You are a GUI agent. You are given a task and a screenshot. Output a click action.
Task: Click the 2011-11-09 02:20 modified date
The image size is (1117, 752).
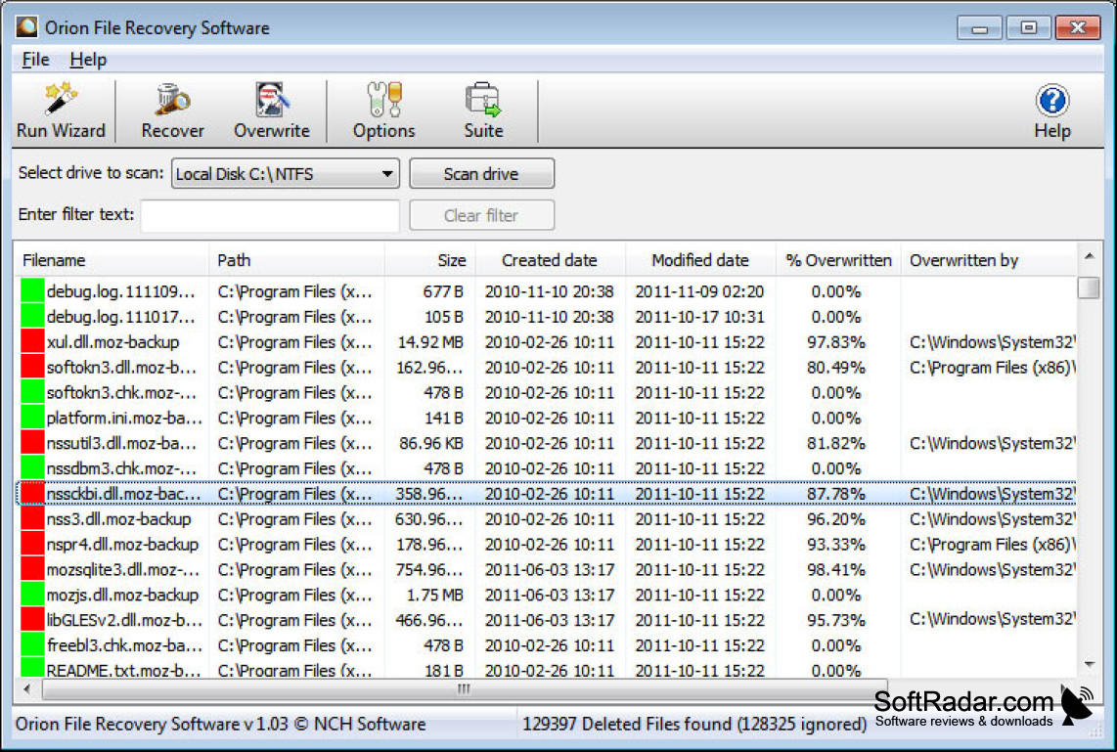pyautogui.click(x=699, y=291)
